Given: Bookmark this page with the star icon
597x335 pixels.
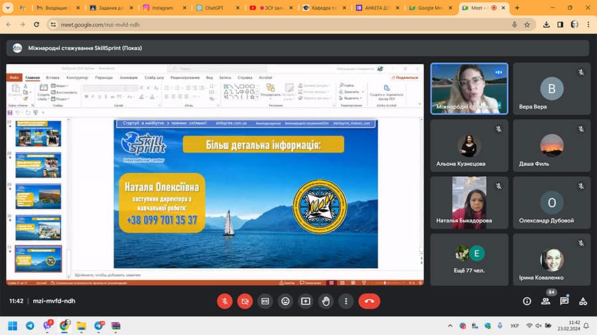Looking at the screenshot, I should point(527,24).
